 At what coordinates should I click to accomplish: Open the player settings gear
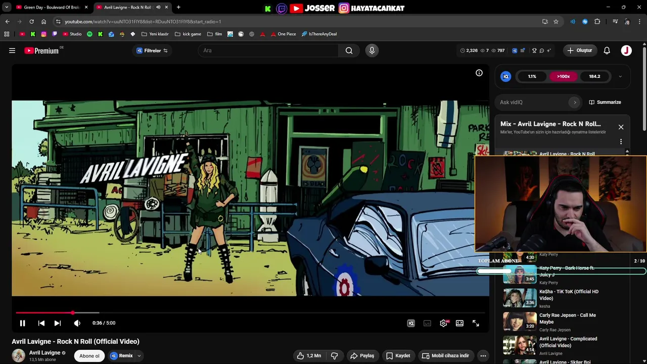click(x=443, y=323)
